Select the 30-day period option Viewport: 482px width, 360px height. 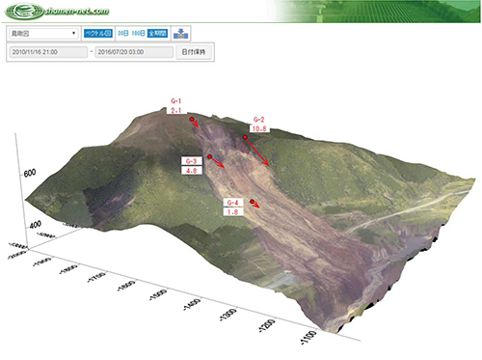point(123,33)
